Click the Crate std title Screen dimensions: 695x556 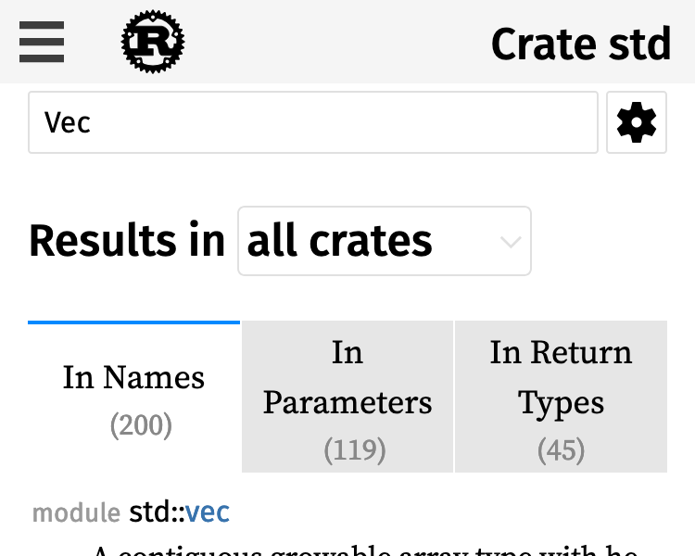(581, 44)
